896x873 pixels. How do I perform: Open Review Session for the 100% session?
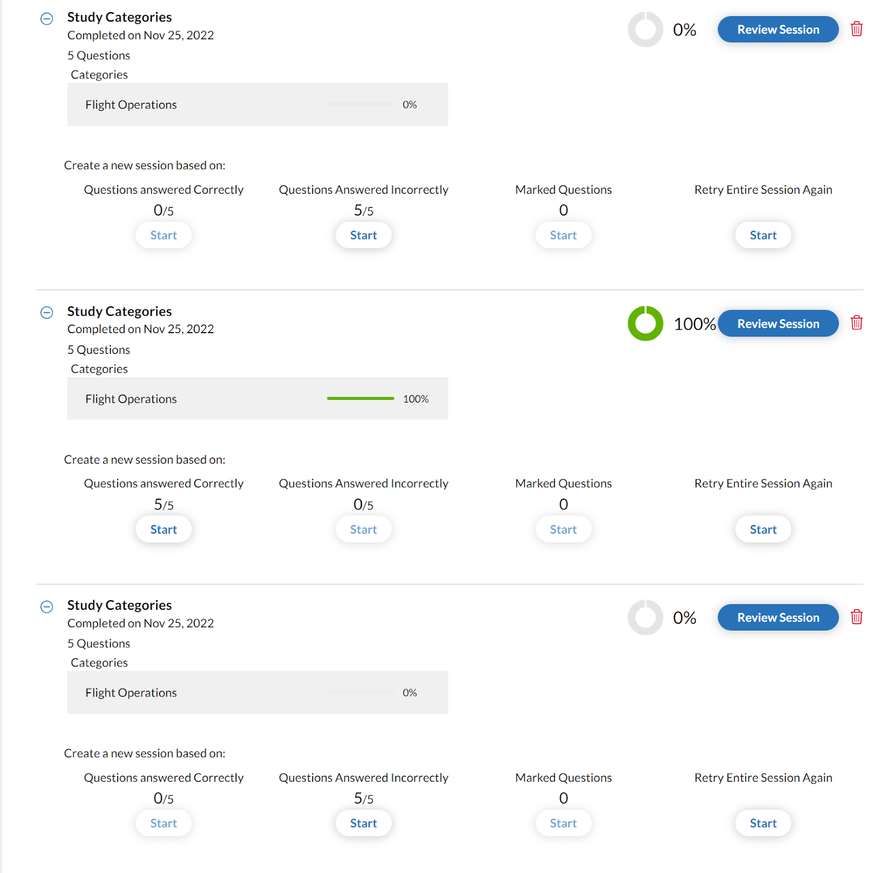click(778, 323)
